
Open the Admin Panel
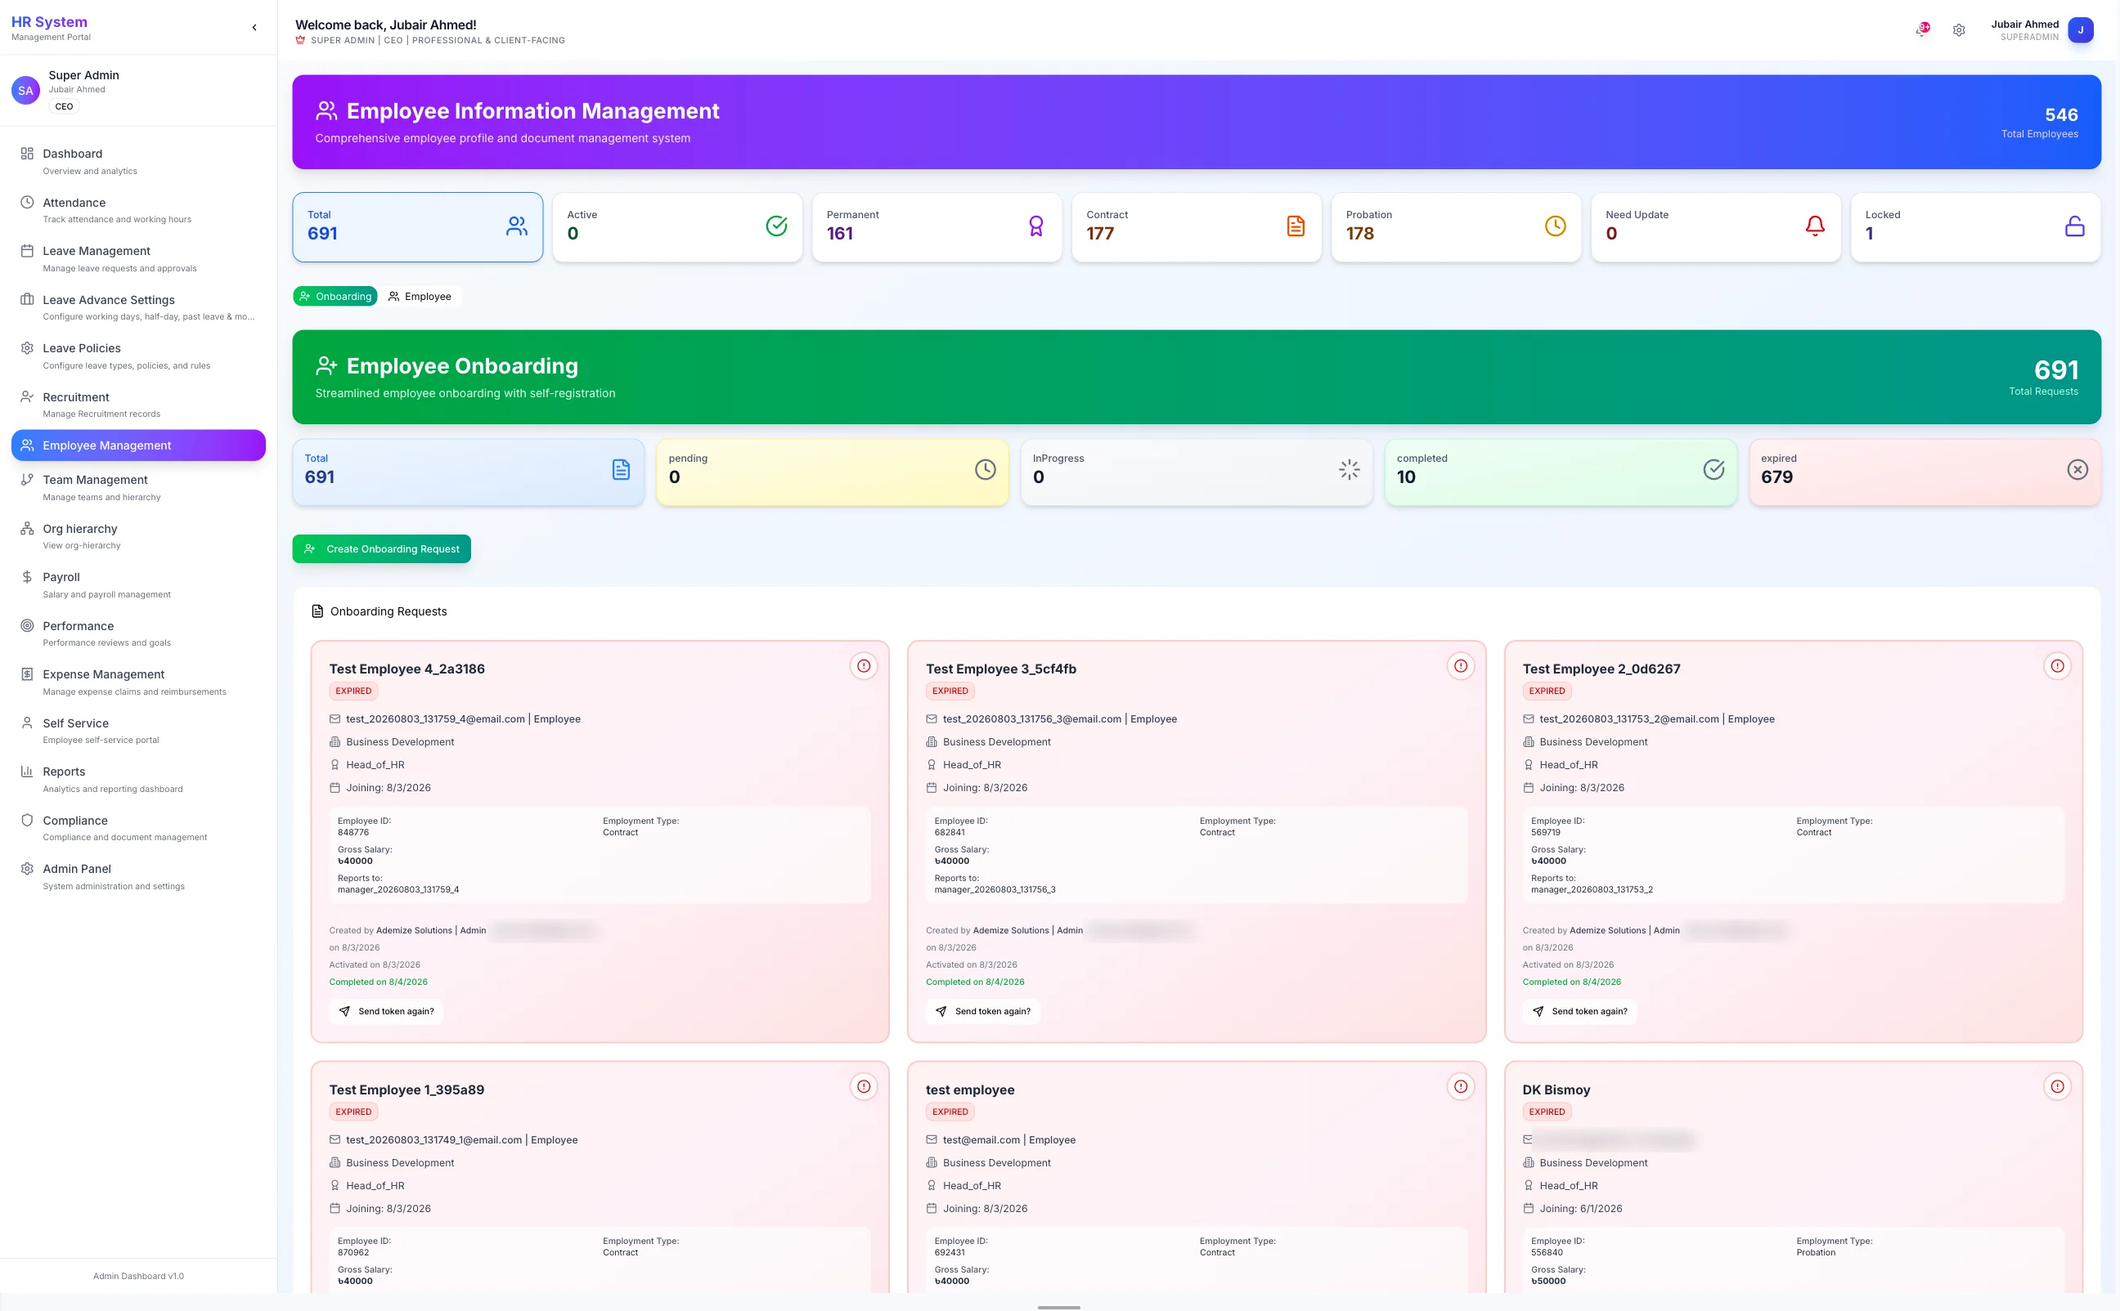(139, 875)
